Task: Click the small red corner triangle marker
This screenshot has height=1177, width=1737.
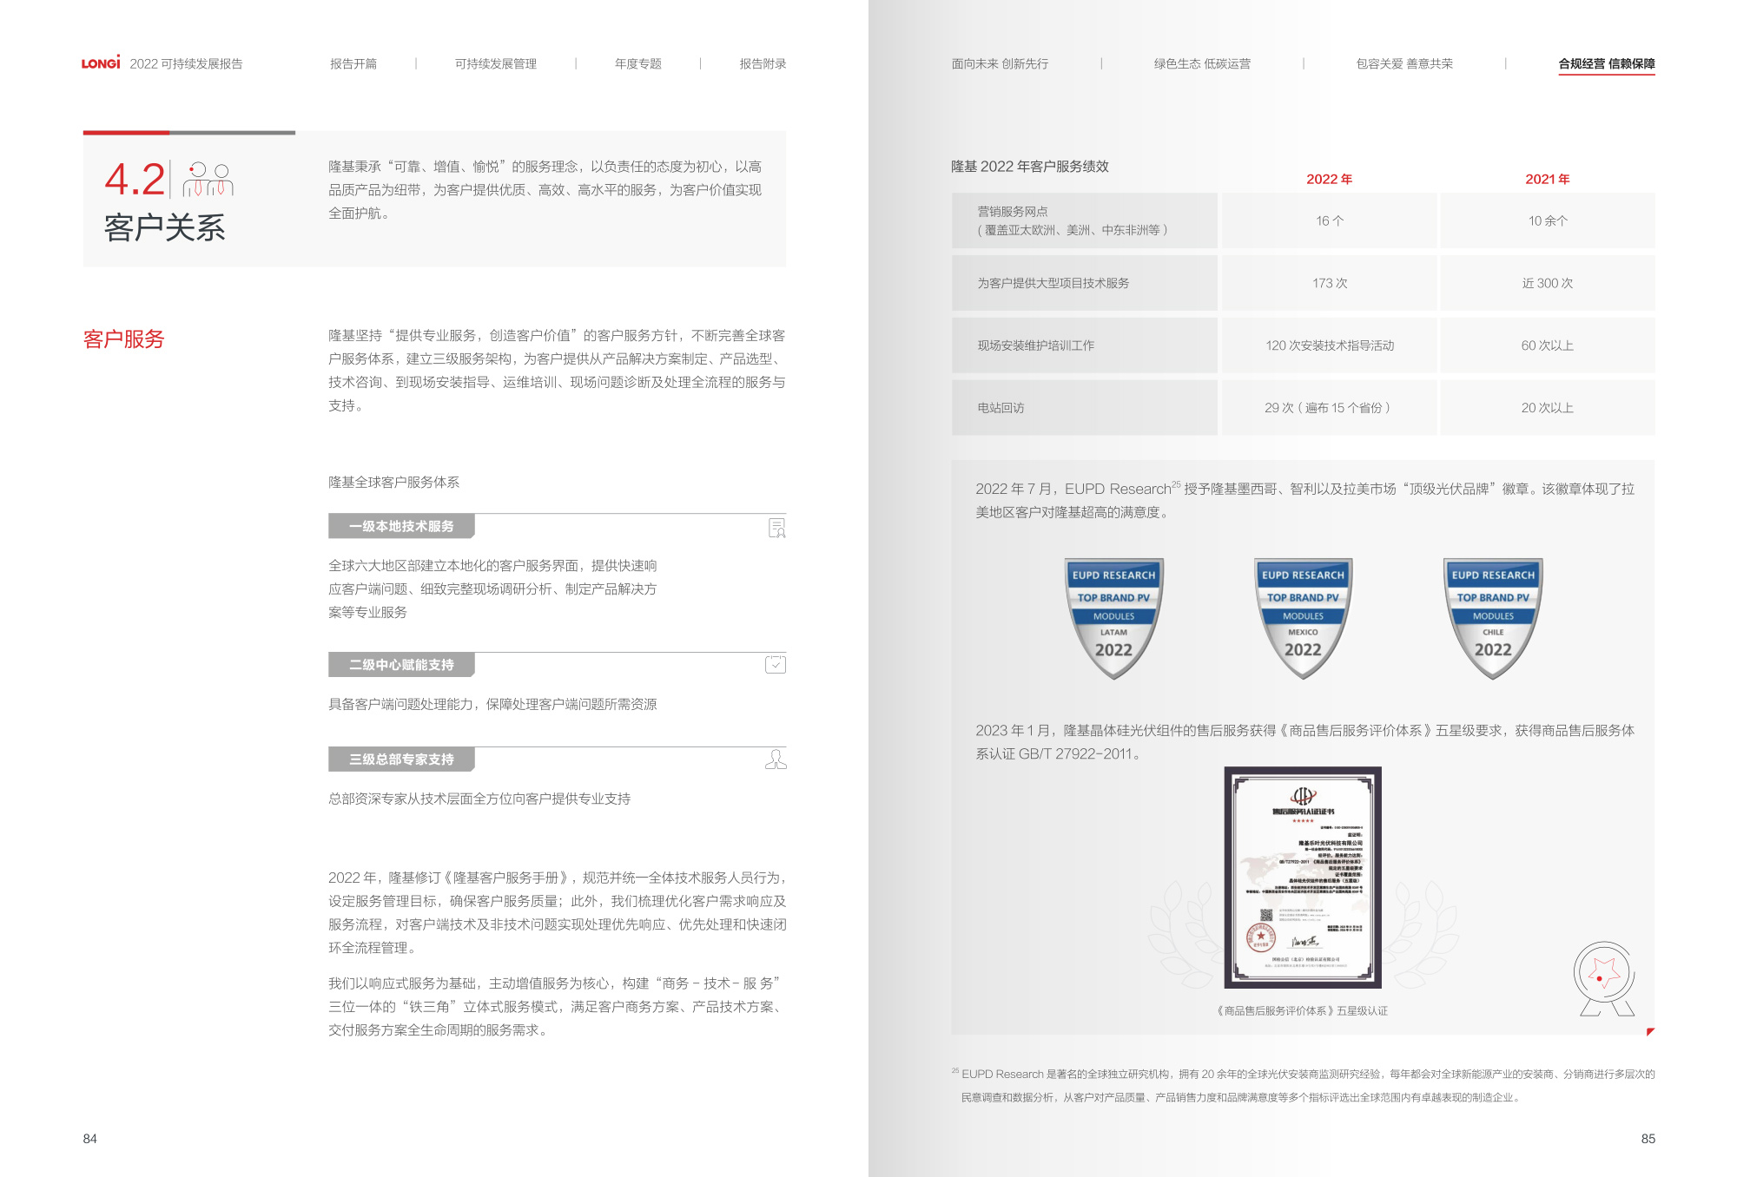Action: 1649,1031
